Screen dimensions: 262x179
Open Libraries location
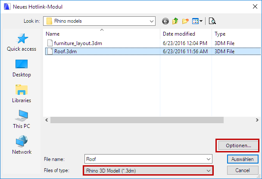point(22,94)
